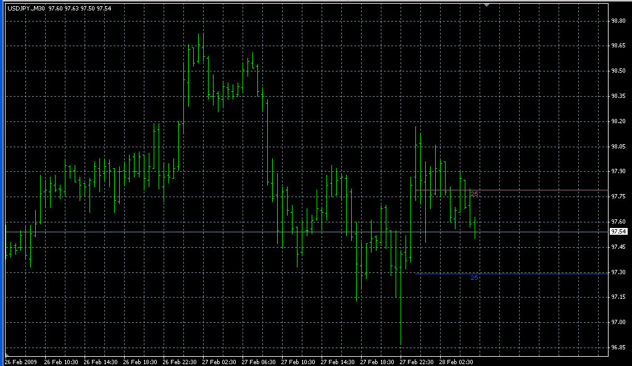Click the 27 Feb 14:30 time label
The image size is (632, 366).
pyautogui.click(x=338, y=362)
